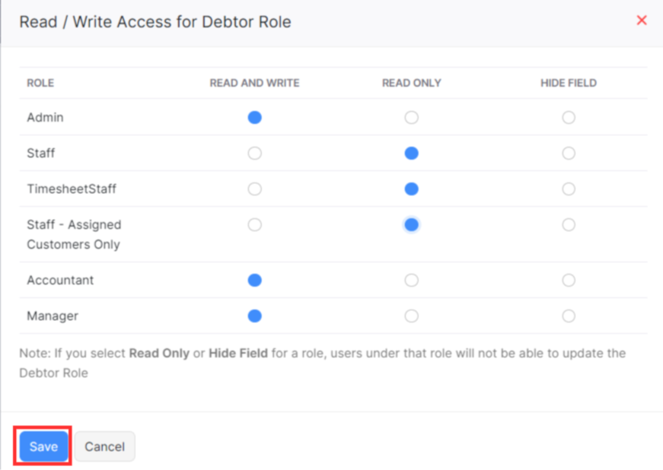Choose Hide Field for Accountant role
The width and height of the screenshot is (663, 470).
tap(568, 280)
